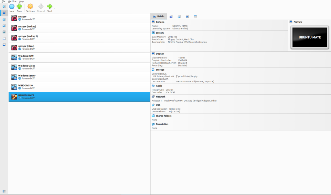Click the UBUNTU MATE preview thumbnail
The width and height of the screenshot is (331, 195).
(309, 37)
